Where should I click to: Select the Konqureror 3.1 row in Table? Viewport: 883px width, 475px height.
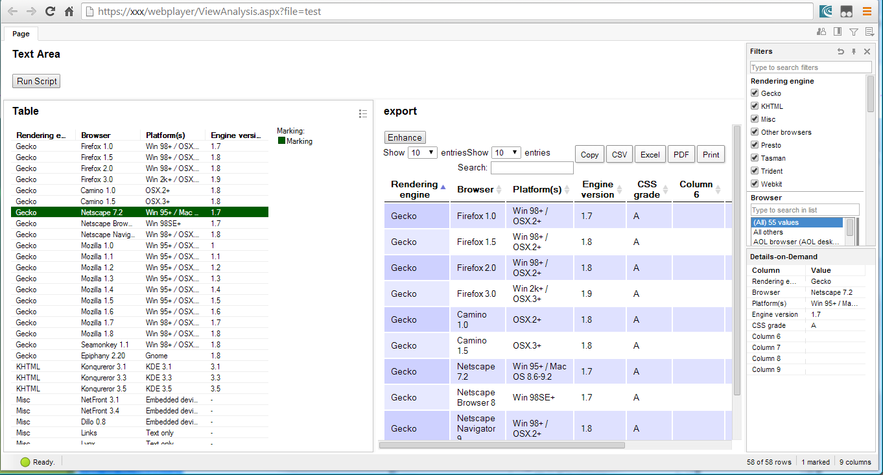coord(139,366)
